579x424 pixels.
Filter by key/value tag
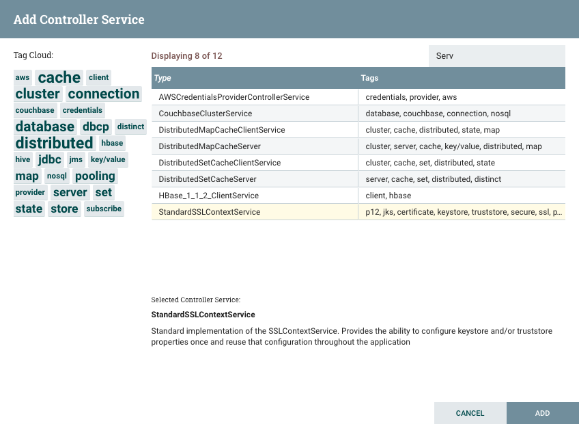pyautogui.click(x=108, y=159)
